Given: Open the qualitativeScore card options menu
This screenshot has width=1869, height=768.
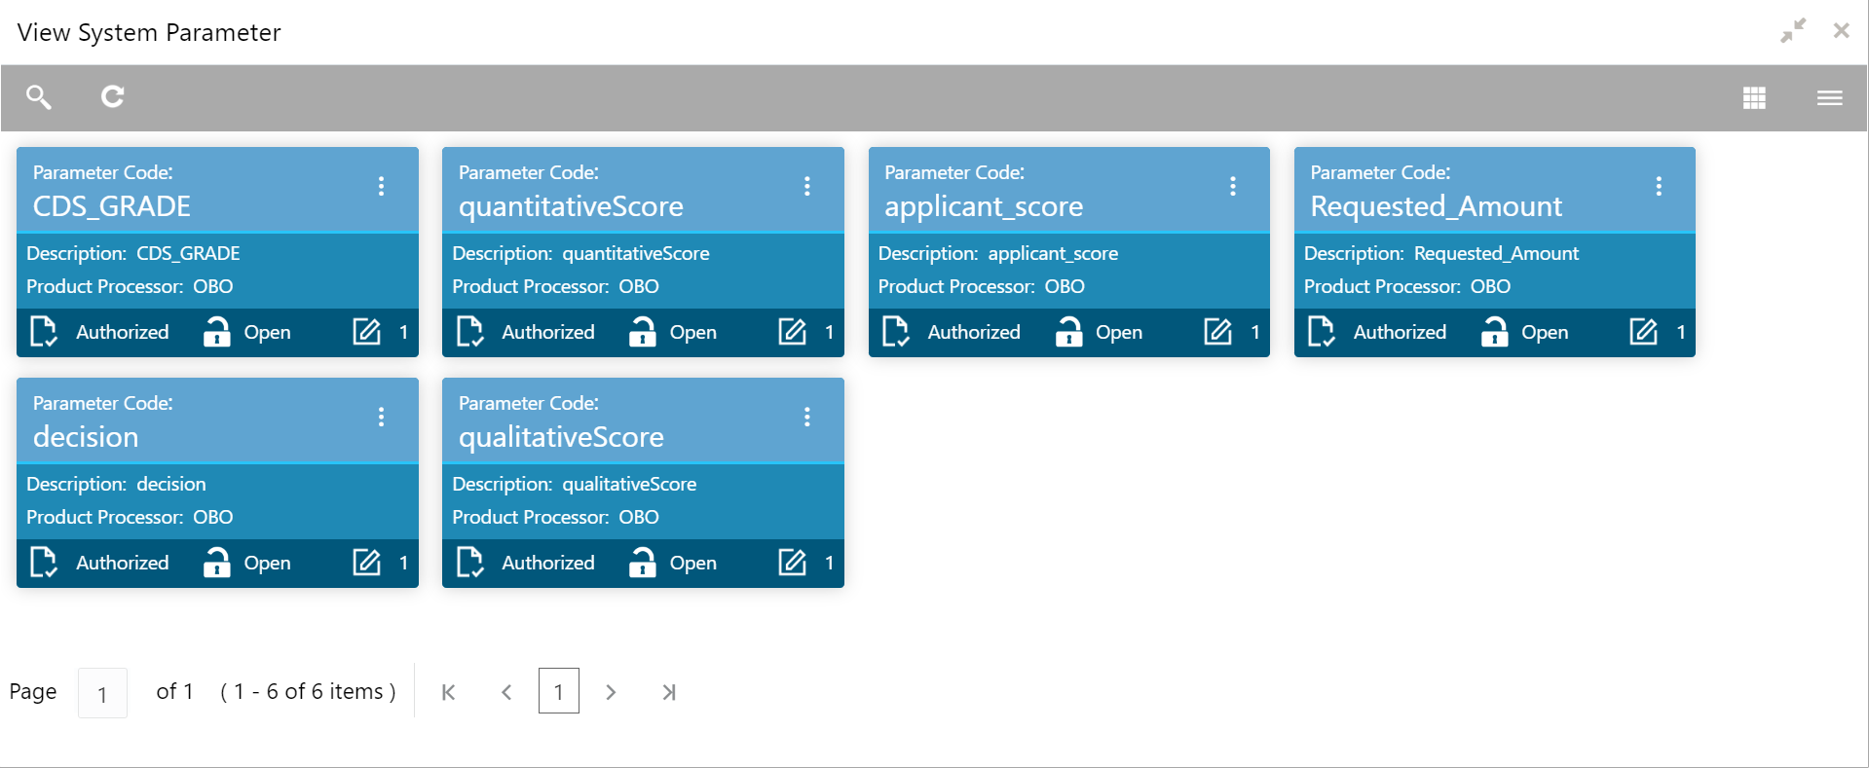Looking at the screenshot, I should (x=806, y=417).
